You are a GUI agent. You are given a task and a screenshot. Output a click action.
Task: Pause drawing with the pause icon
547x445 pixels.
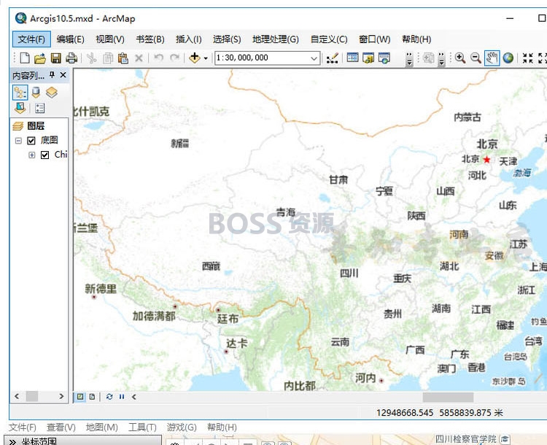122,396
